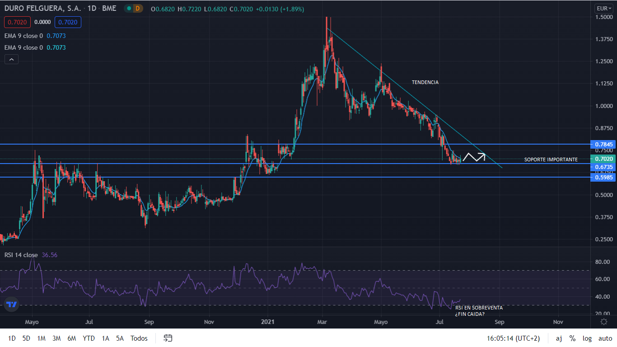Open the timezone menu showing UTC+2
Screen dimensions: 617x347
(513, 338)
